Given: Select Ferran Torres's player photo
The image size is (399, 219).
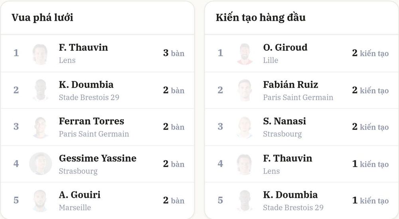Looking at the screenshot, I should 40,127.
